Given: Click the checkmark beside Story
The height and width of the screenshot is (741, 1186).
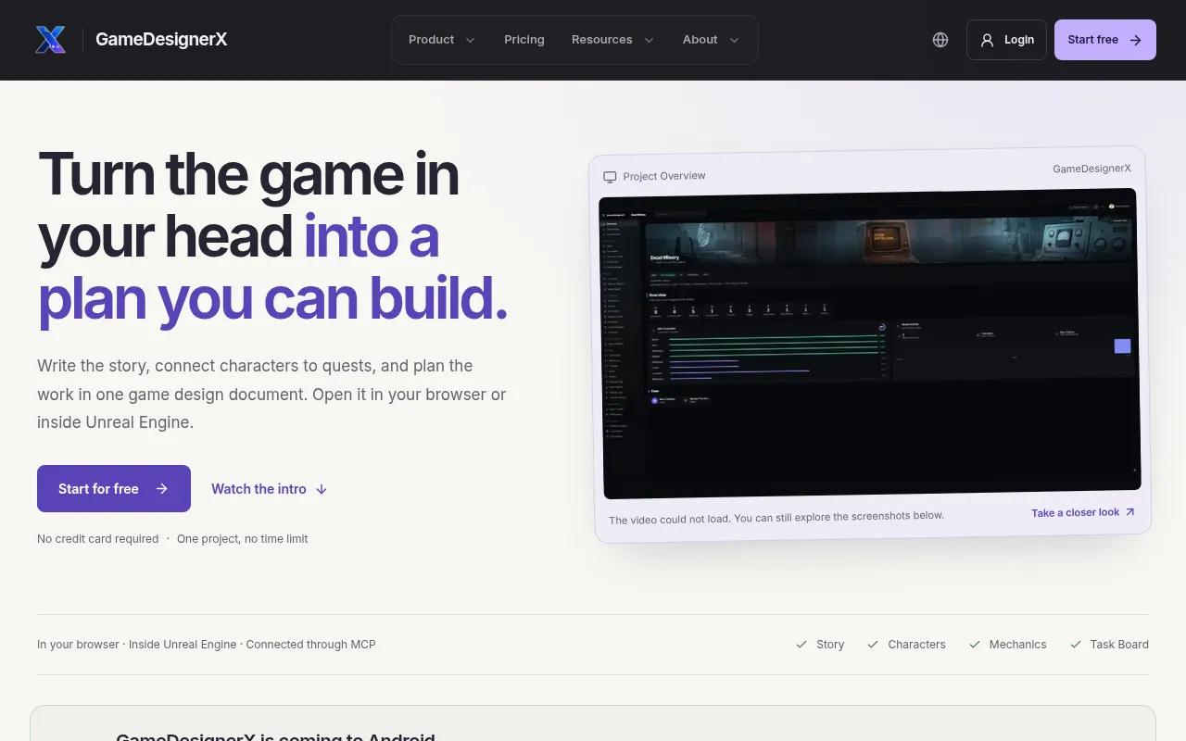Looking at the screenshot, I should coord(801,645).
